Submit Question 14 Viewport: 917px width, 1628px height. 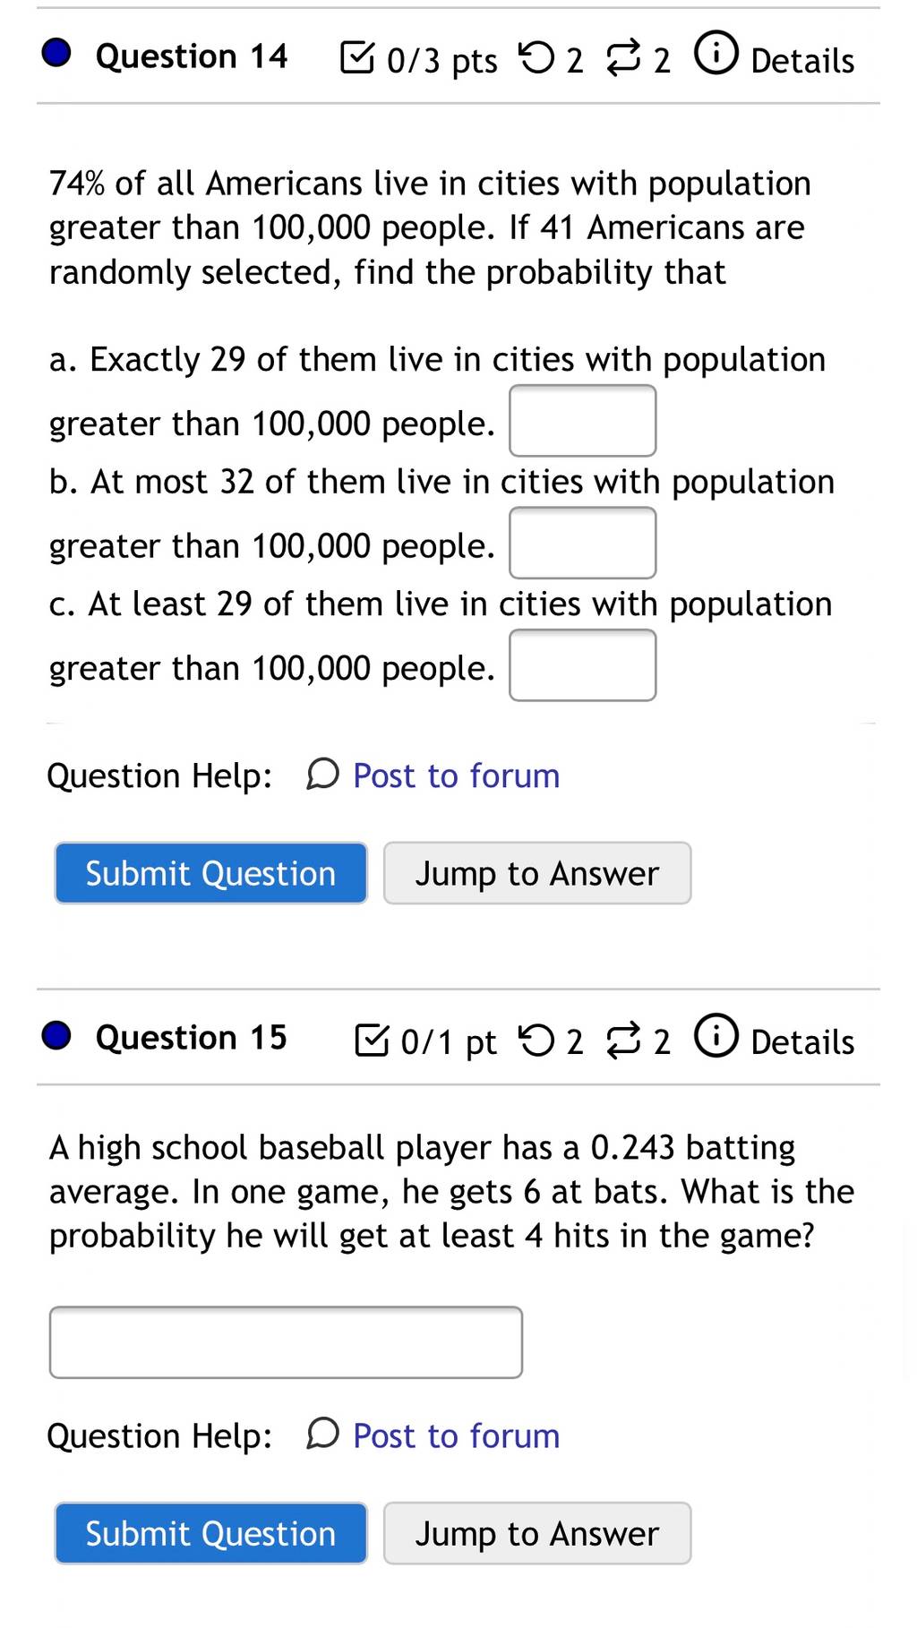[211, 873]
